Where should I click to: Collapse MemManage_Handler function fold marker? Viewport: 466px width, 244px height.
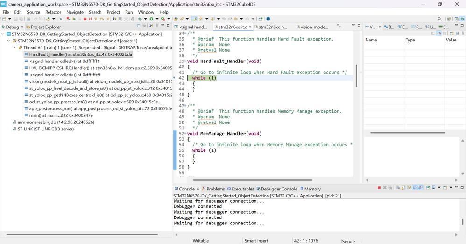(x=185, y=134)
